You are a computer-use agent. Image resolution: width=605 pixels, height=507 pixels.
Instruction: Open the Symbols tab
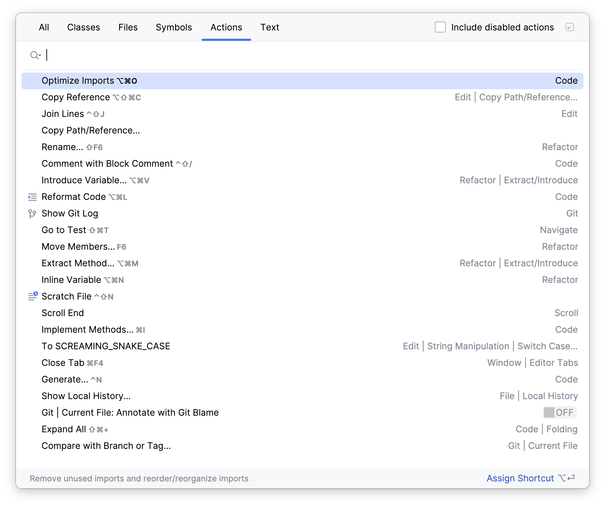pos(174,27)
